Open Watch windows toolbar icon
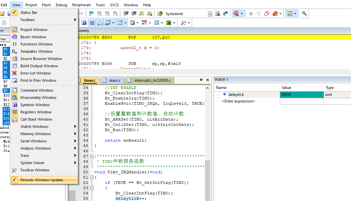Image resolution: width=351 pixels, height=201 pixels. pos(108,23)
